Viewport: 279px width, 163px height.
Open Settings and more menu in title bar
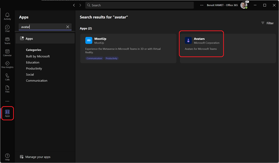(x=202, y=5)
